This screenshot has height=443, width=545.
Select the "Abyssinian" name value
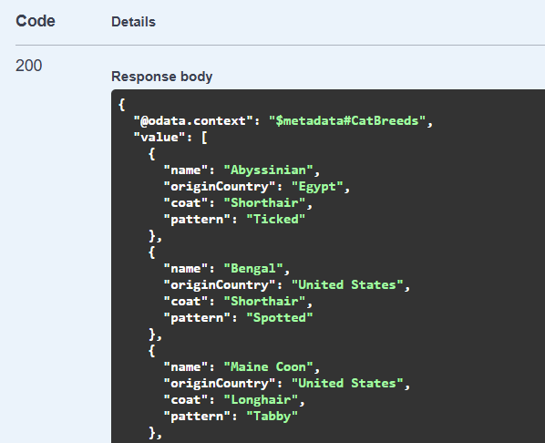(x=268, y=170)
